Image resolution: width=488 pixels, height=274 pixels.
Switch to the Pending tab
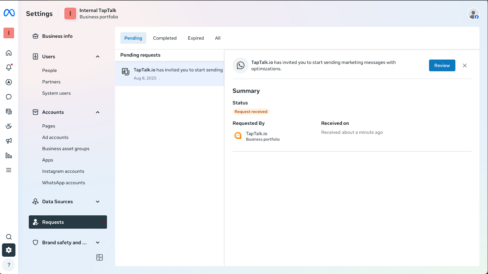pyautogui.click(x=133, y=38)
